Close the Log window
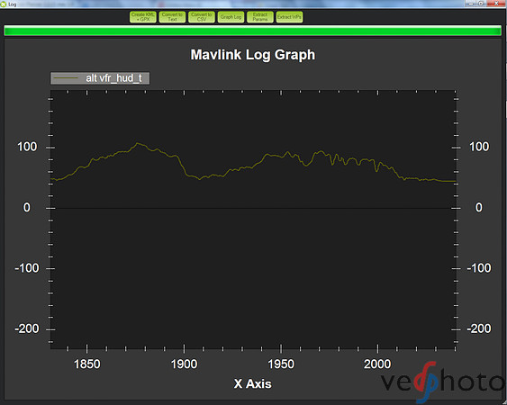Viewport: 507px width, 405px height. point(496,4)
